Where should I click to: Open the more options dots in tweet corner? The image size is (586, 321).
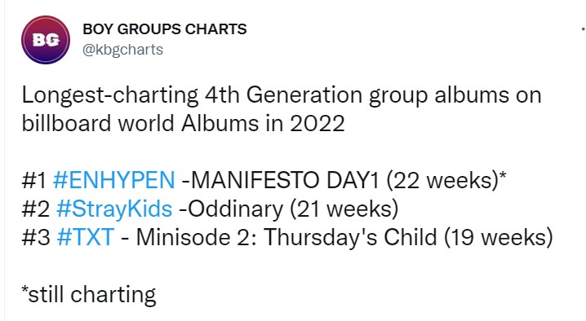click(x=584, y=29)
